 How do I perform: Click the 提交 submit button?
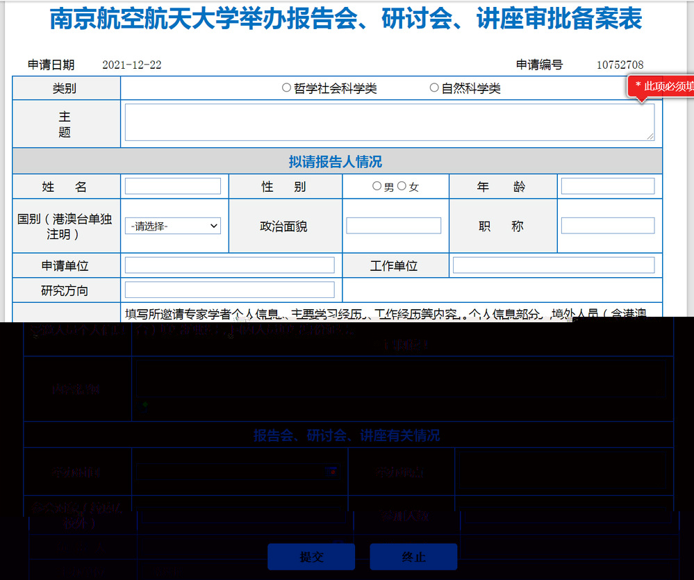(311, 556)
